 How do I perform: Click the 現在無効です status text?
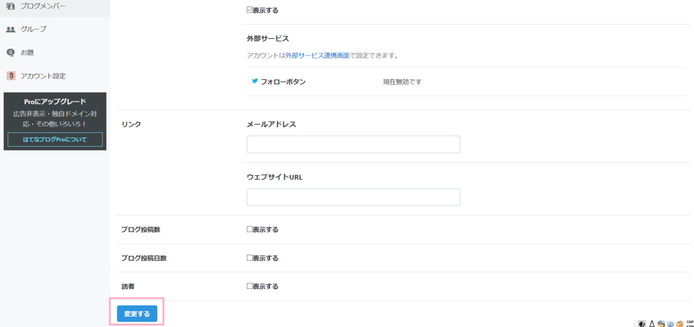point(402,82)
